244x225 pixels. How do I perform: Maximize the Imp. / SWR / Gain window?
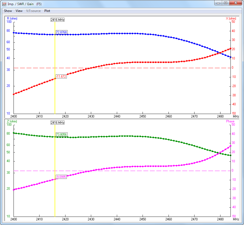pyautogui.click(x=225, y=3)
